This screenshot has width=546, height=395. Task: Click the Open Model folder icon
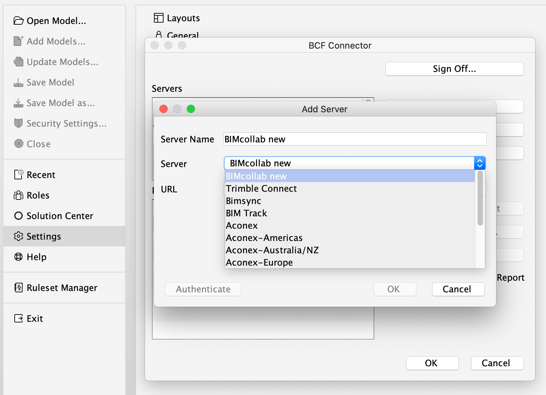tap(18, 21)
